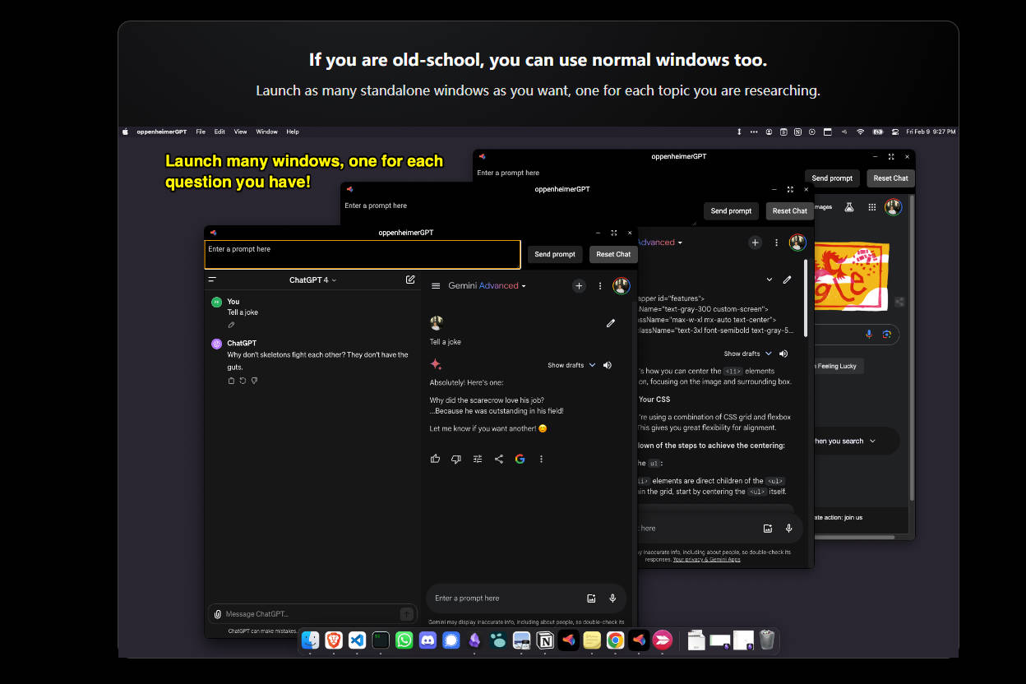The height and width of the screenshot is (684, 1026).
Task: Click the Google doodle image in back window
Action: [x=852, y=278]
